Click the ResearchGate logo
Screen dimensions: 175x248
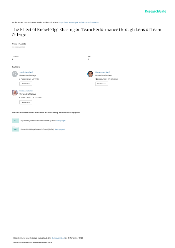coord(155,12)
